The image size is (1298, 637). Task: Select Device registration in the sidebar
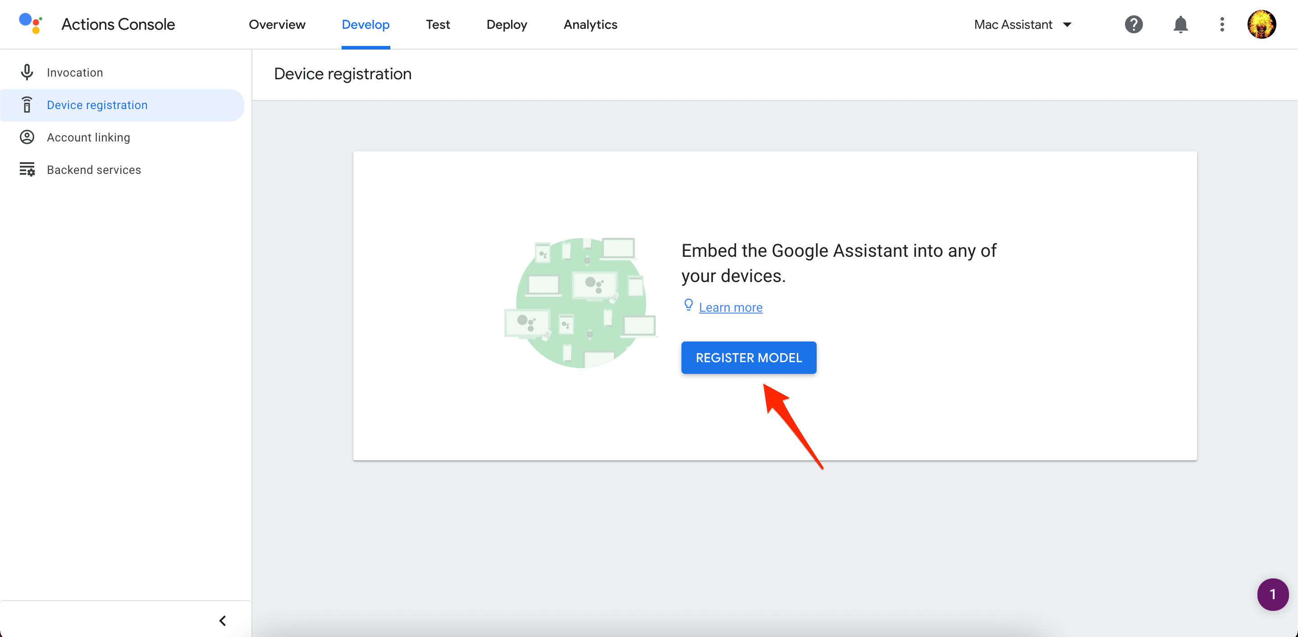point(122,105)
